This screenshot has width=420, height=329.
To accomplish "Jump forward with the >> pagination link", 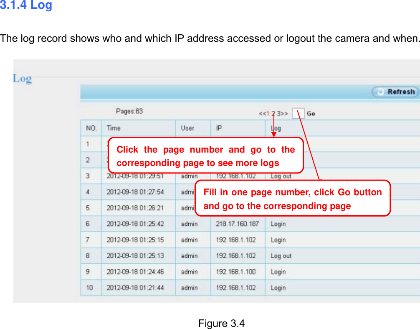I will click(x=284, y=114).
